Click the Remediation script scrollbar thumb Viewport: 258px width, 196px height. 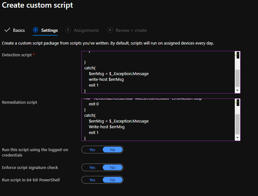click(237, 124)
